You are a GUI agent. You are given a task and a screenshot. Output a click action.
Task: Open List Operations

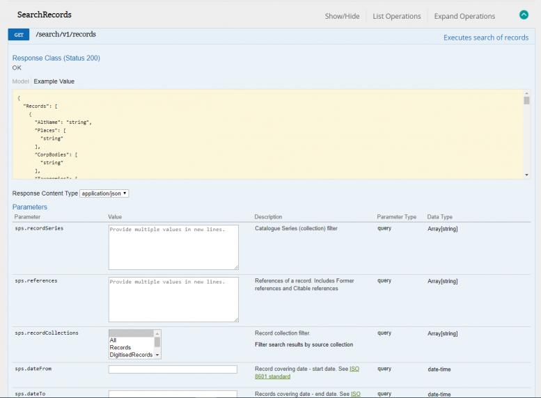[x=396, y=16]
